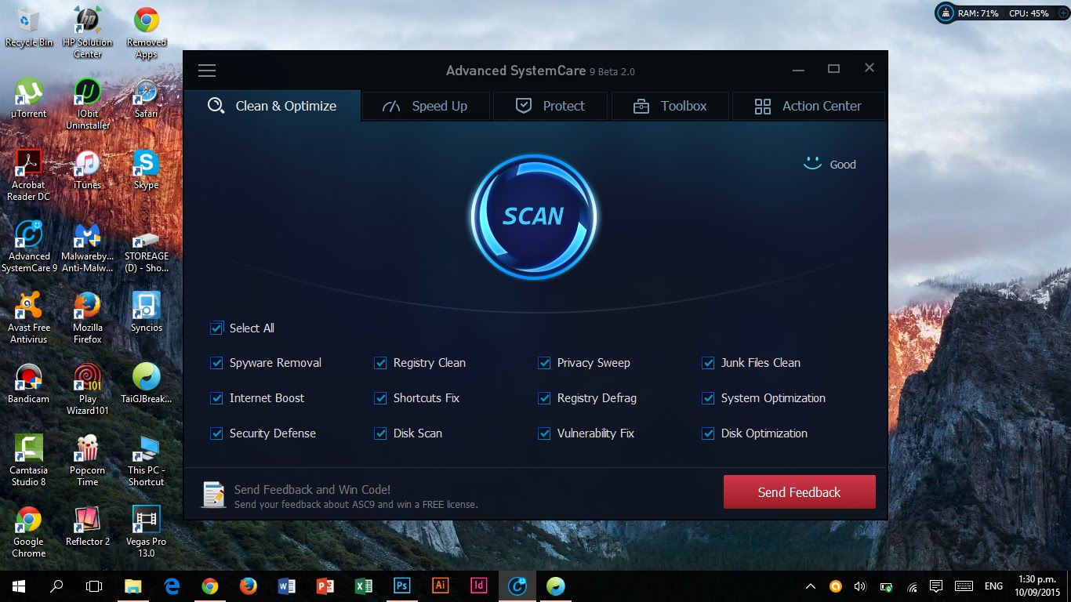The width and height of the screenshot is (1071, 602).
Task: Select the Mozilla Firefox desktop icon
Action: (88, 317)
